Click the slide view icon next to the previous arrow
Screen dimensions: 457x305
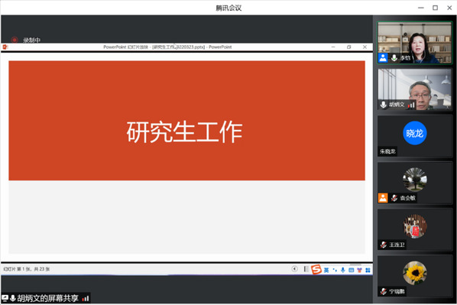coord(306,269)
